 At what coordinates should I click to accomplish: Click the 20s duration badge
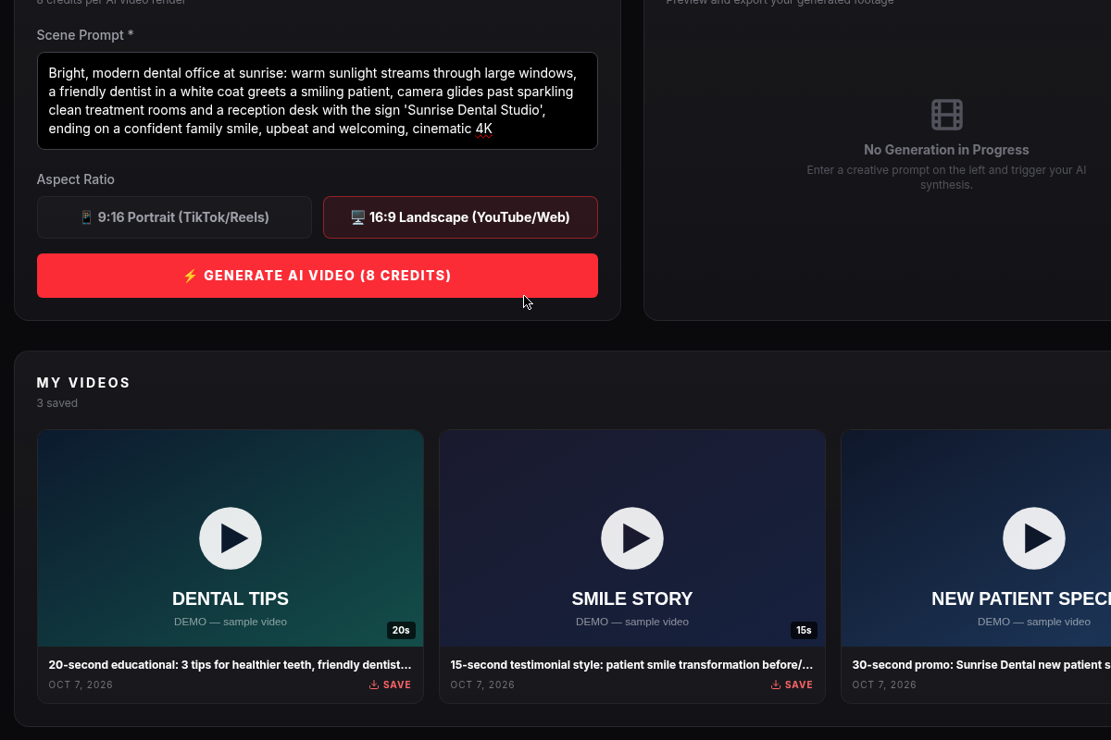coord(401,630)
